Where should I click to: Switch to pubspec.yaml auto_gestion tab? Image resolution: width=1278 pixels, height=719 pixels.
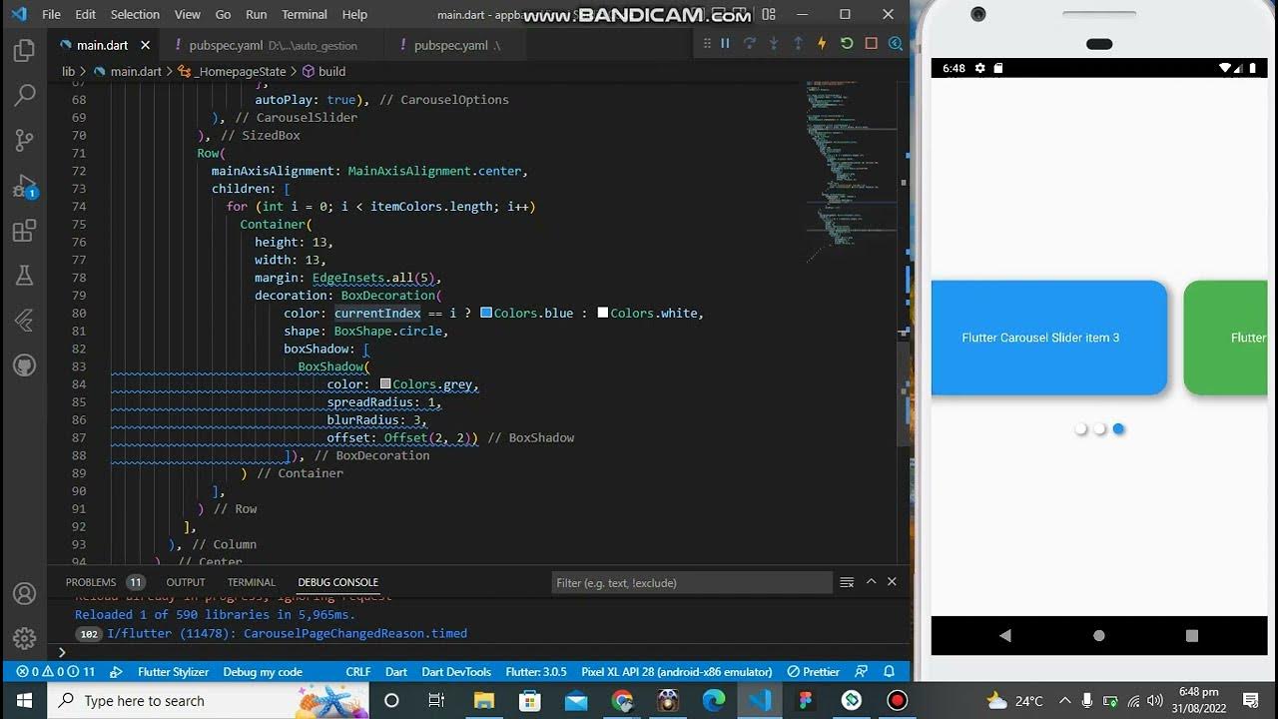click(271, 46)
